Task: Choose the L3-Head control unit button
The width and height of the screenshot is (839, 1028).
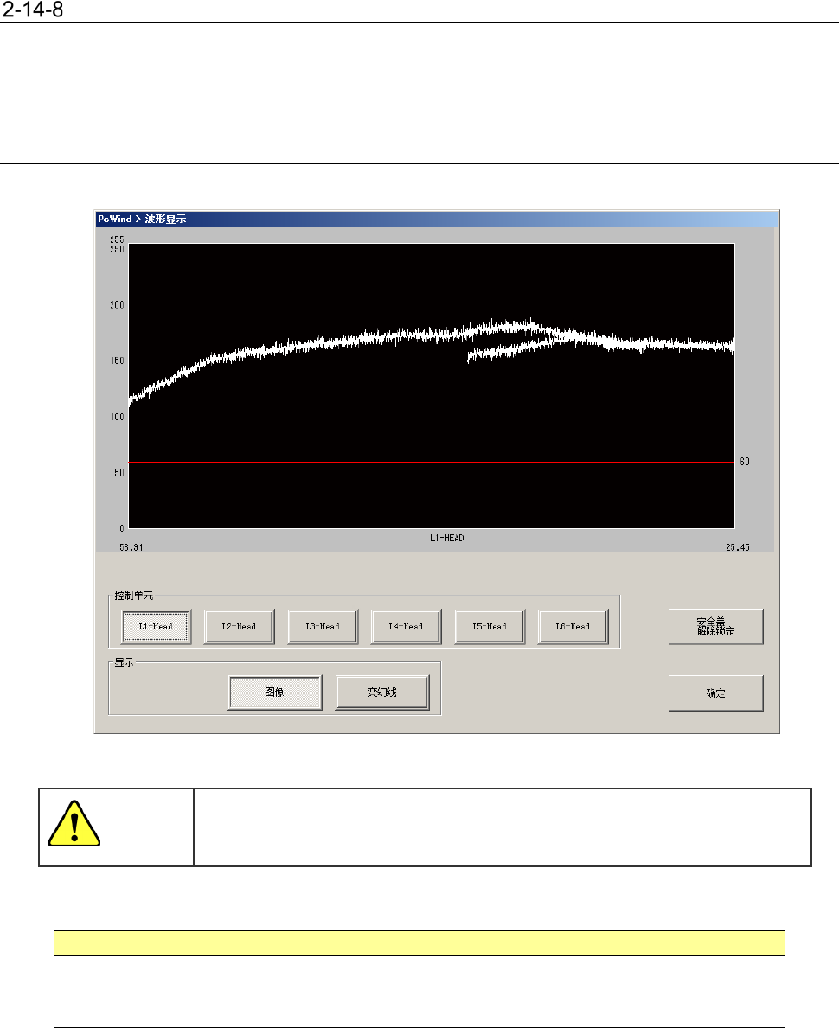Action: pos(323,627)
